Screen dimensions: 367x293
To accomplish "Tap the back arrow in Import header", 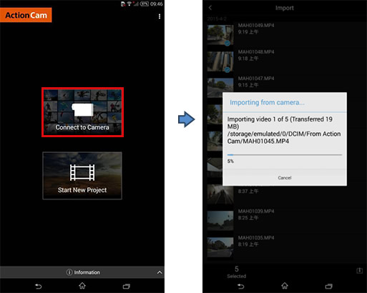I will click(210, 8).
